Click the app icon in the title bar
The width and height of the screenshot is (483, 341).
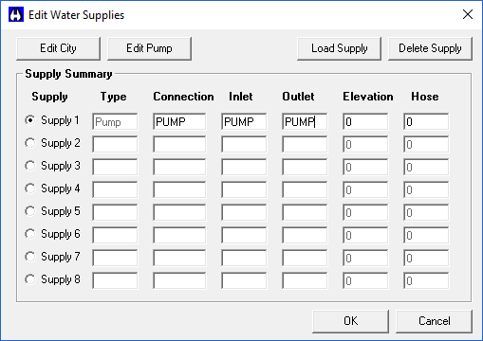(16, 15)
